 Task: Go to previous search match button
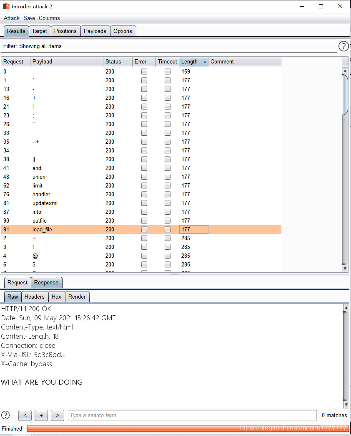pyautogui.click(x=25, y=415)
